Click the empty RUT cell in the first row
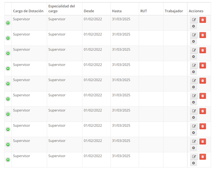Image resolution: width=214 pixels, height=170 pixels. point(151,23)
